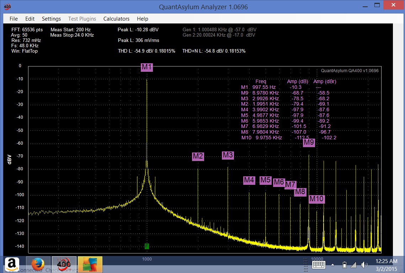Click the green F fundamental frequency marker
This screenshot has width=405, height=273.
point(147,246)
